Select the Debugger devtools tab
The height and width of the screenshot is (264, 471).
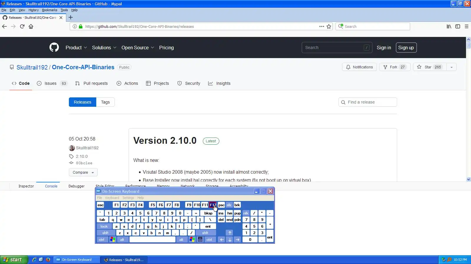(77, 186)
